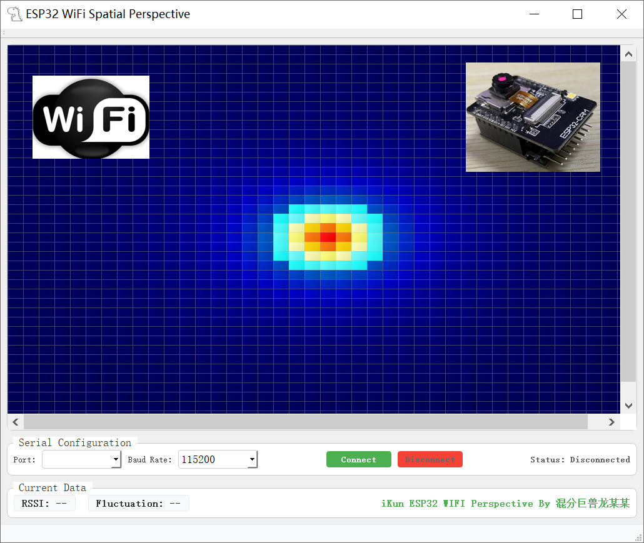Minimize the ESP32 WiFi Spatial Perspective window
The width and height of the screenshot is (644, 543).
point(535,14)
